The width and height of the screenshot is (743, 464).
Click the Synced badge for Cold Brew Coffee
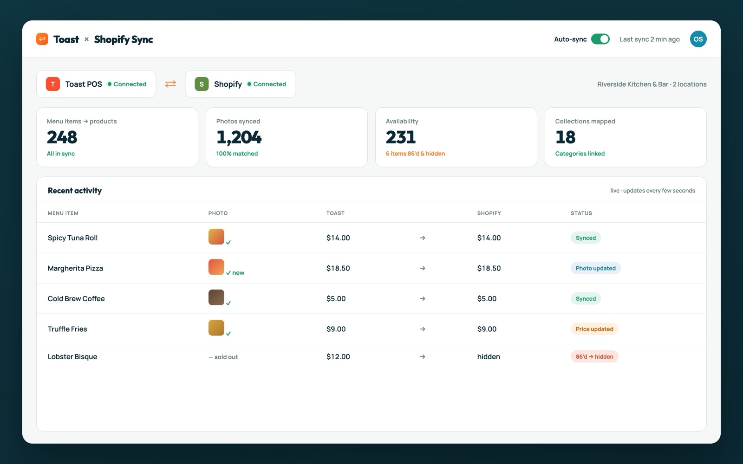(586, 298)
